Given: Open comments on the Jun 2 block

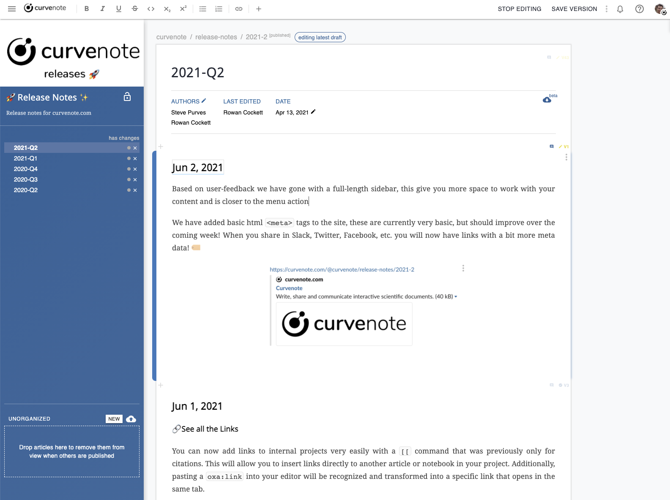Looking at the screenshot, I should [x=552, y=147].
